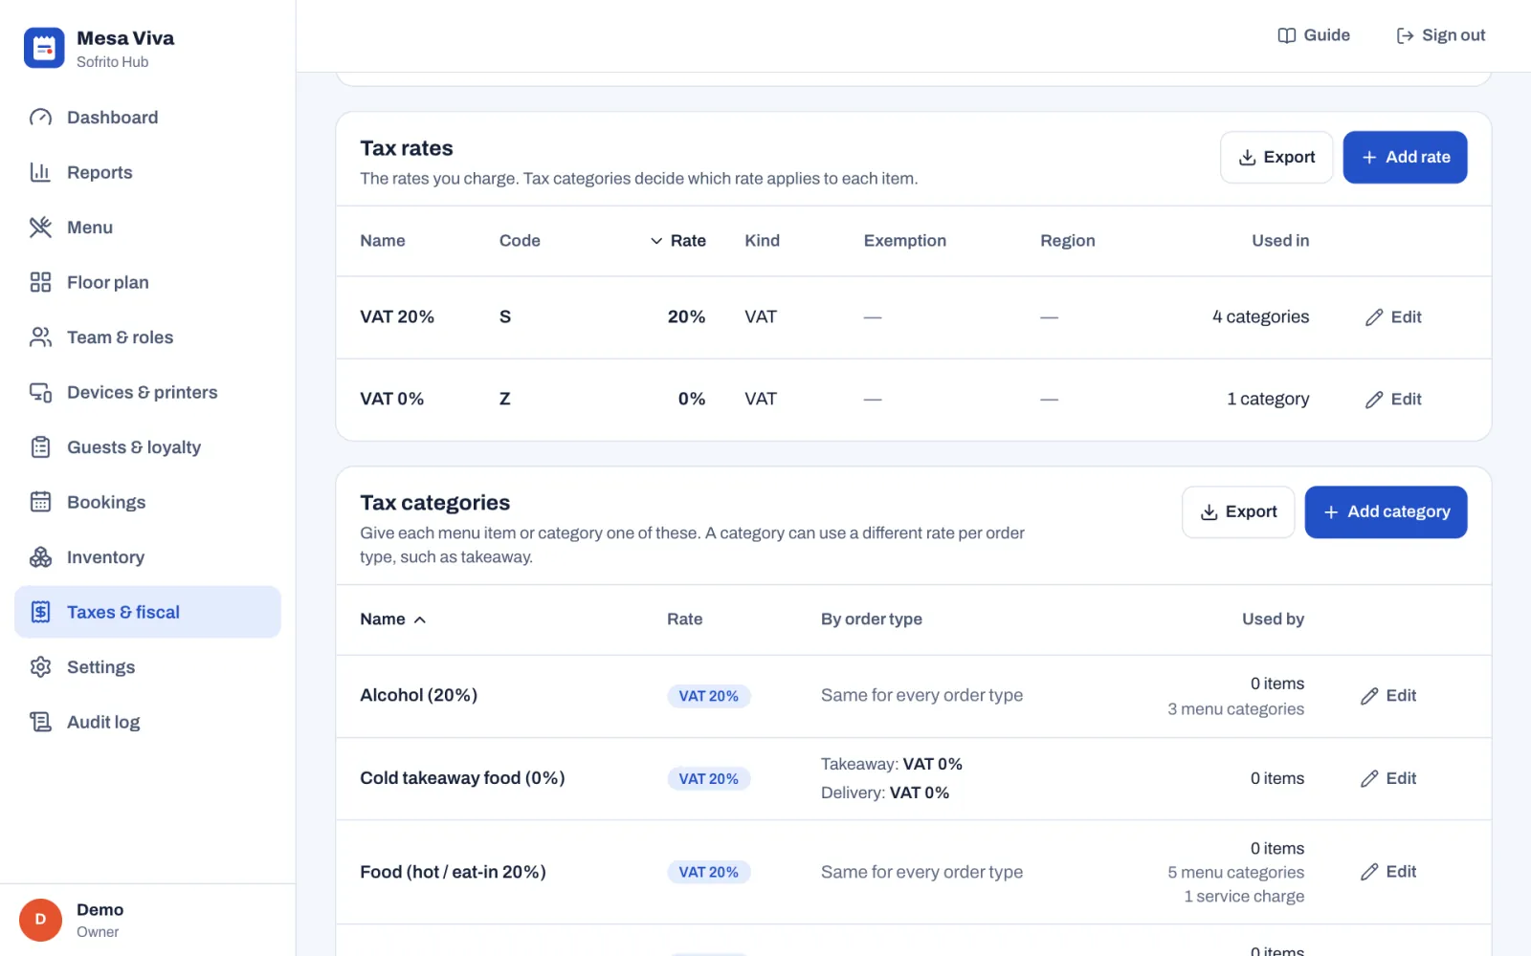The width and height of the screenshot is (1531, 956).
Task: Open the Guide link
Action: point(1314,35)
